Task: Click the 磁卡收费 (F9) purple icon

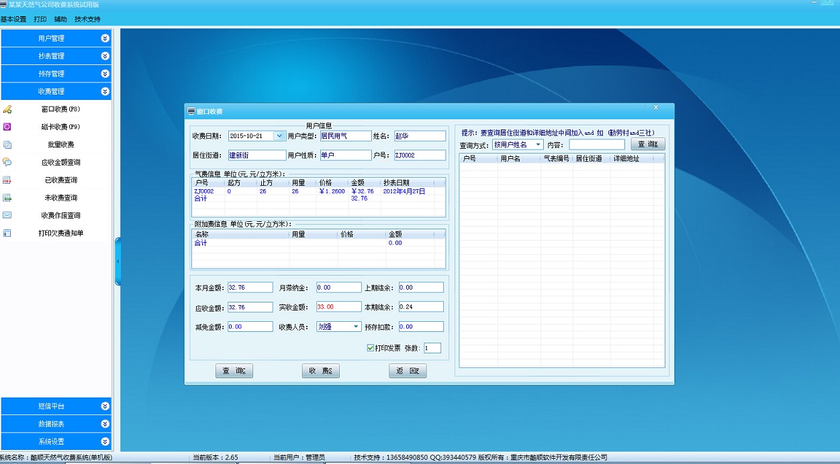Action: [x=7, y=127]
